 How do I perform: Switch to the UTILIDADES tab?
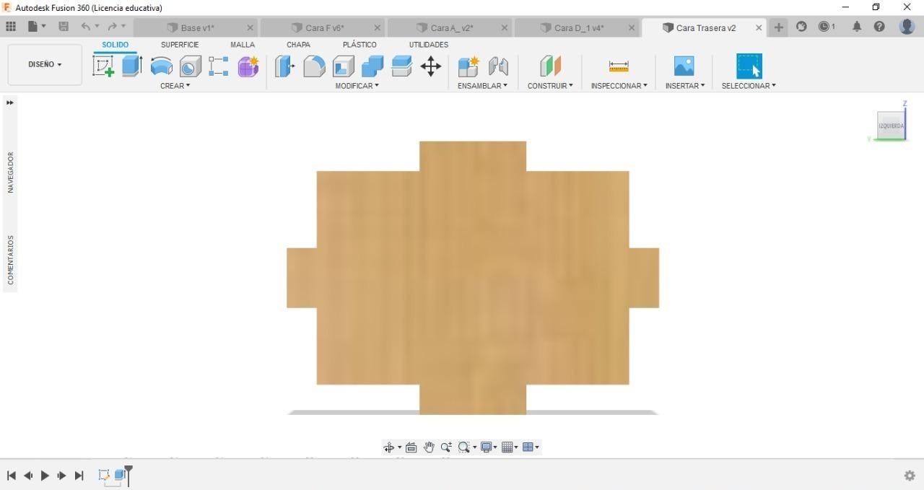pos(429,45)
